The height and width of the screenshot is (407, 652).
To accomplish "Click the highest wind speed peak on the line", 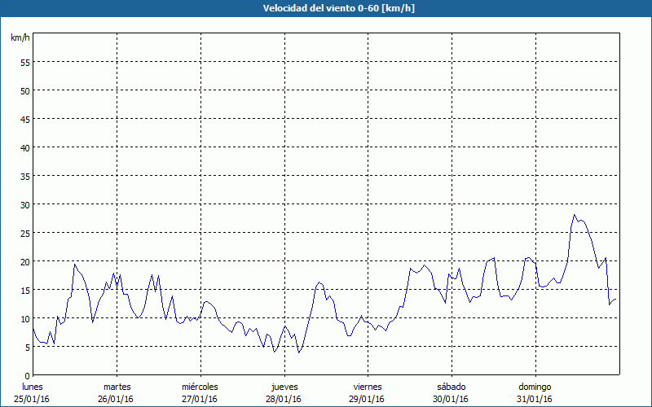I will 575,215.
